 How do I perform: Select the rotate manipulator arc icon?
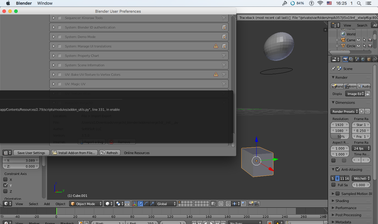tap(146, 204)
